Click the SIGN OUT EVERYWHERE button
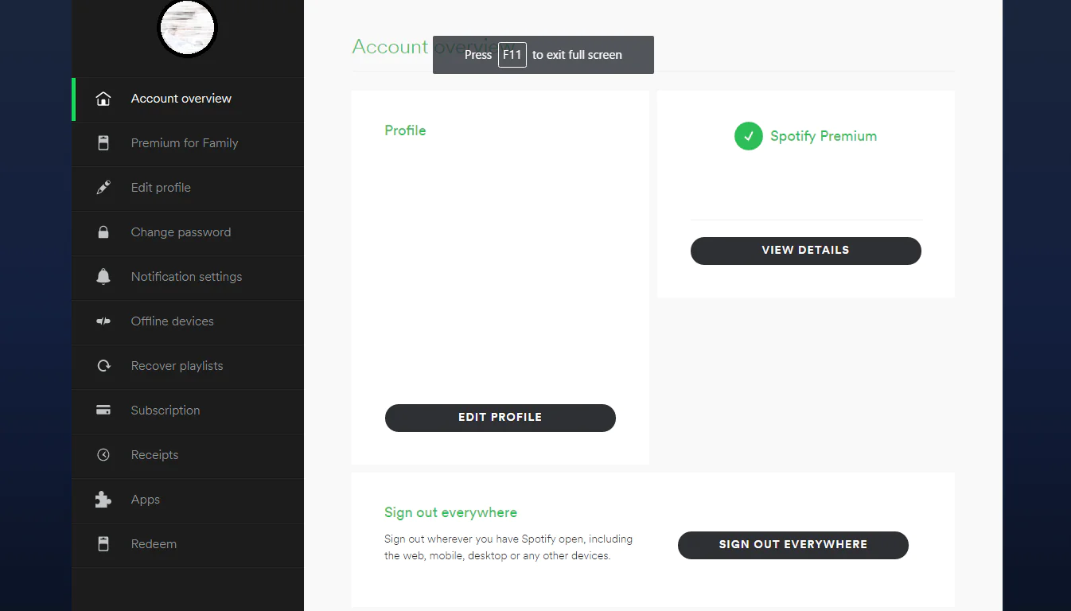1071x611 pixels. pyautogui.click(x=793, y=545)
